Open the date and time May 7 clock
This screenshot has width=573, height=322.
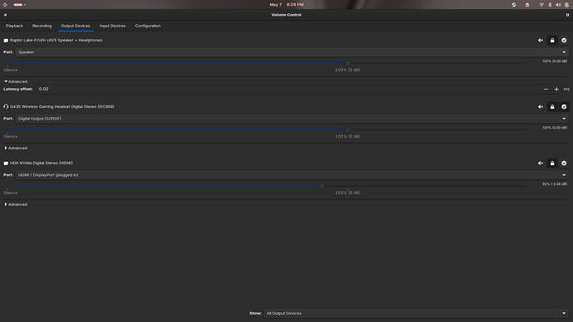286,5
